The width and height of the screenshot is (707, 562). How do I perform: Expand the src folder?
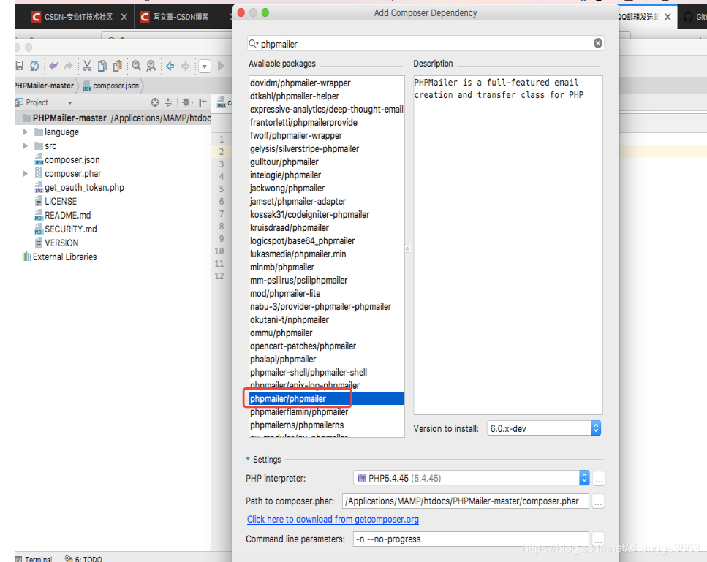(x=26, y=146)
